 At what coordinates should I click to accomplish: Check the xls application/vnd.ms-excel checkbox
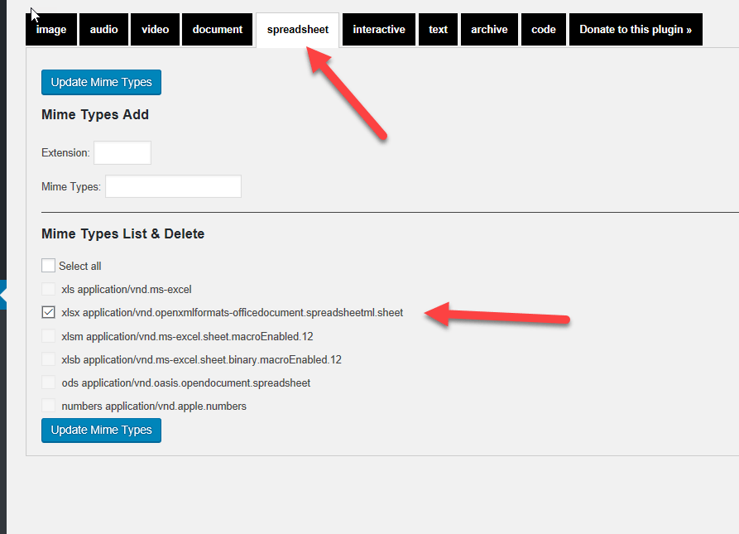click(49, 289)
